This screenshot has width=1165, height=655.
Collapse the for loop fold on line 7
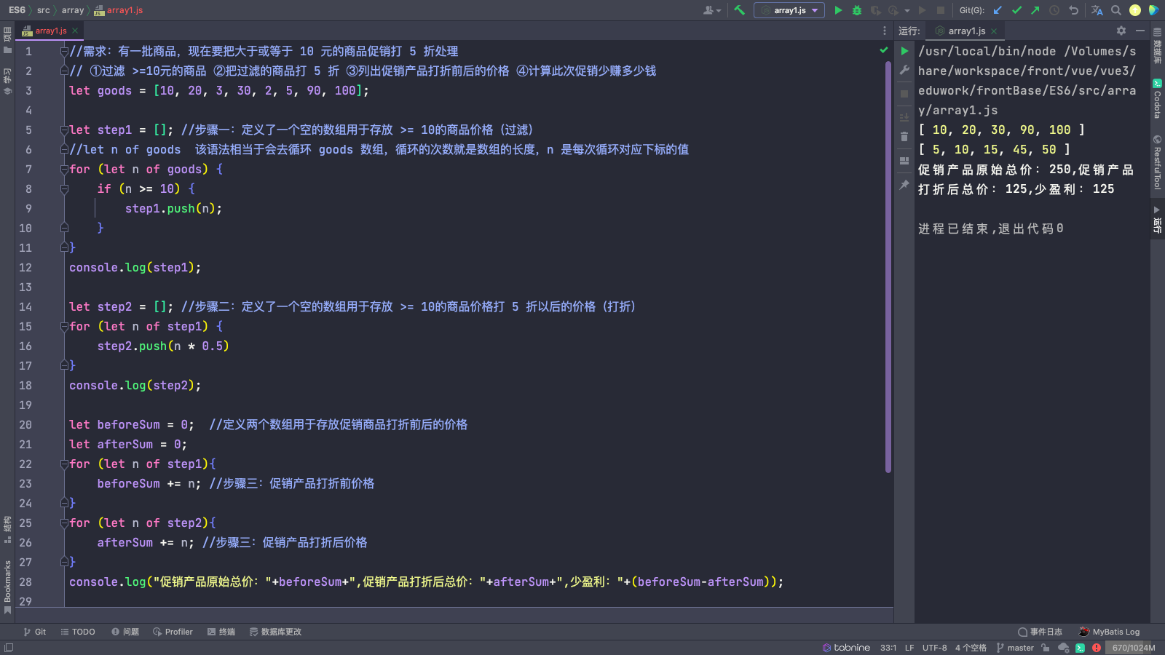pyautogui.click(x=64, y=170)
